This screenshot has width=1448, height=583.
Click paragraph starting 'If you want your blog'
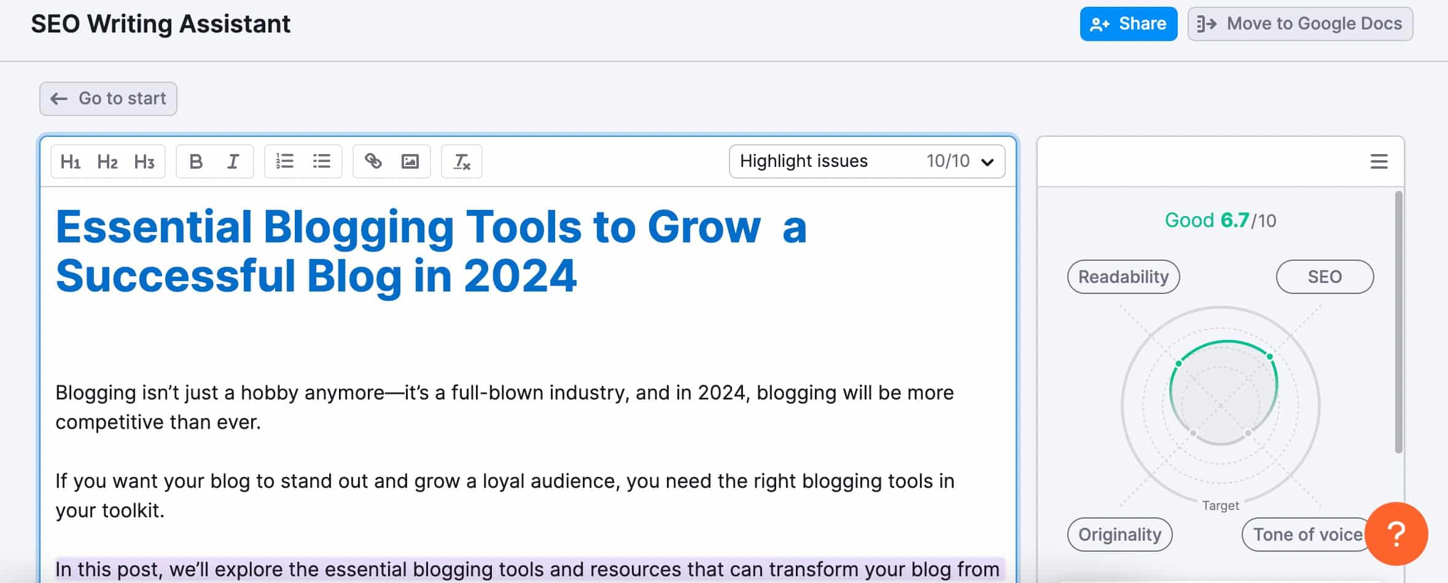[504, 496]
